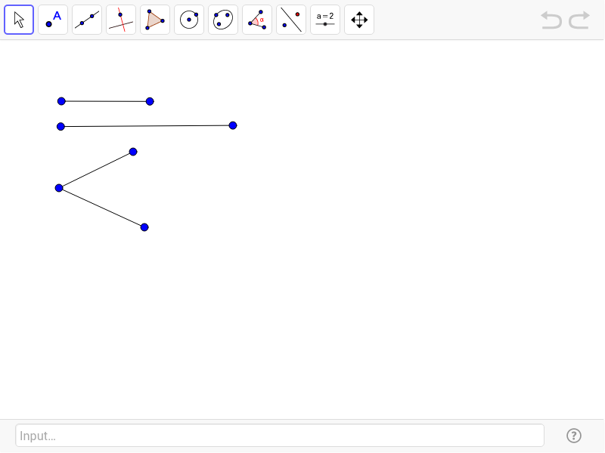Select the Point tool
The image size is (605, 453).
53,20
